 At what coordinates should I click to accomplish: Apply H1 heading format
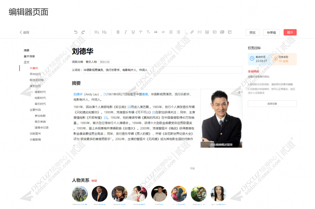click(97, 32)
